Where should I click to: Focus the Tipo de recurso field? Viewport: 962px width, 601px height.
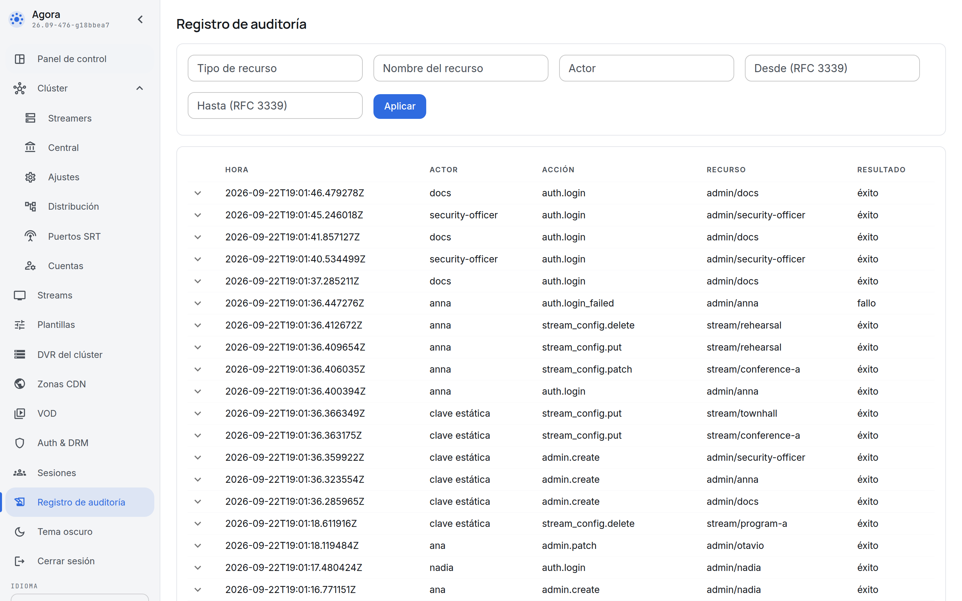pyautogui.click(x=275, y=68)
